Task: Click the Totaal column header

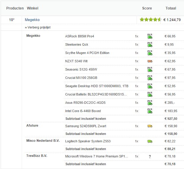Action: 171,8
